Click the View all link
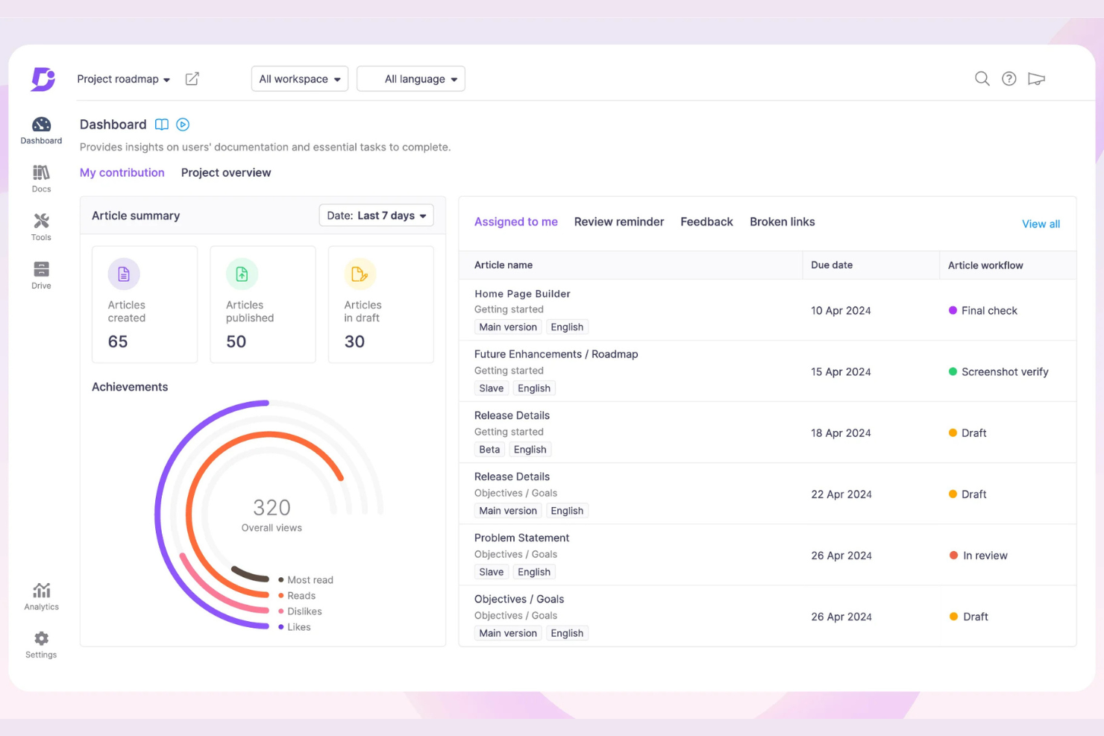Viewport: 1104px width, 736px height. point(1041,224)
